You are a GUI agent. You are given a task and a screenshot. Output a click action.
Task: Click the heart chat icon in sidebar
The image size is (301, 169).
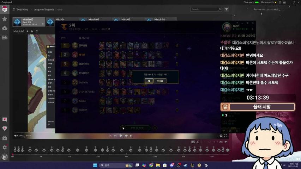pos(5,120)
